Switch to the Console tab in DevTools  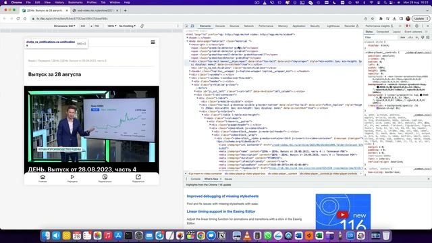pyautogui.click(x=220, y=26)
